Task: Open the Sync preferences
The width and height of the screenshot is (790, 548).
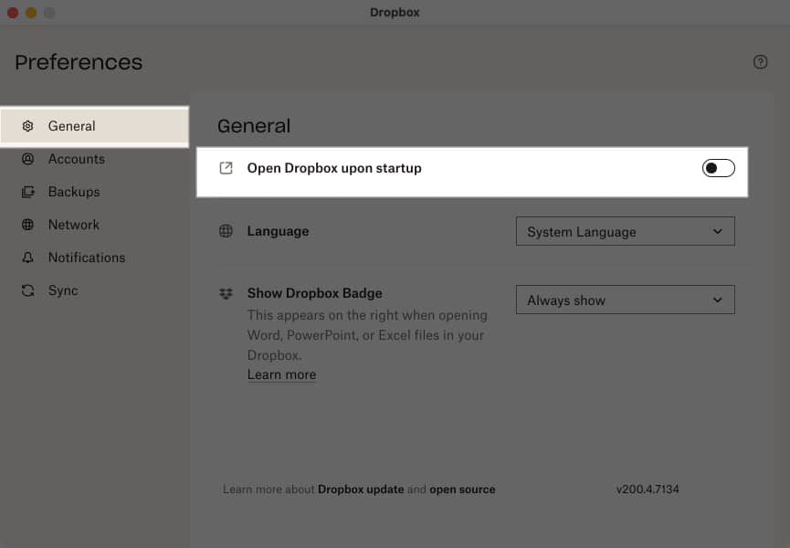Action: pos(95,290)
